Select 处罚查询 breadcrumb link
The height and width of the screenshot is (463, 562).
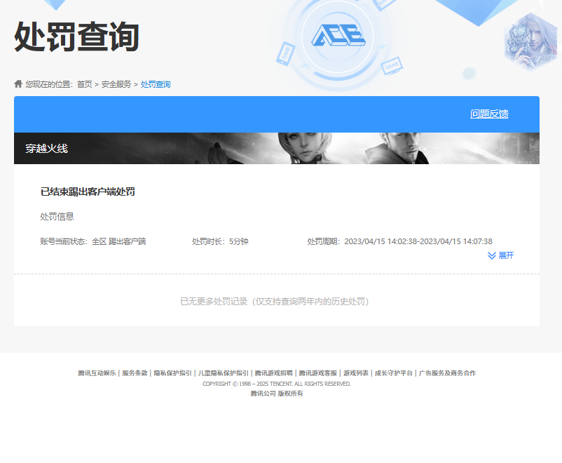156,84
